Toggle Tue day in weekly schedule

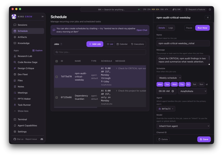(x=167, y=84)
